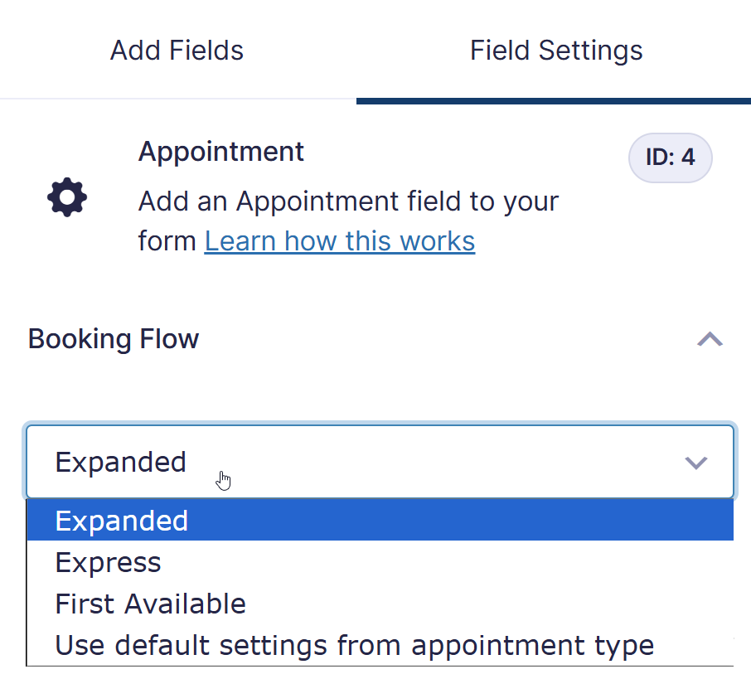Click the Appointment field title
The width and height of the screenshot is (751, 679).
220,151
